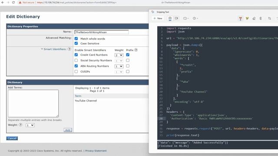The image size is (278, 156).
Task: Select the yellow highlighter tool
Action: click(247, 18)
